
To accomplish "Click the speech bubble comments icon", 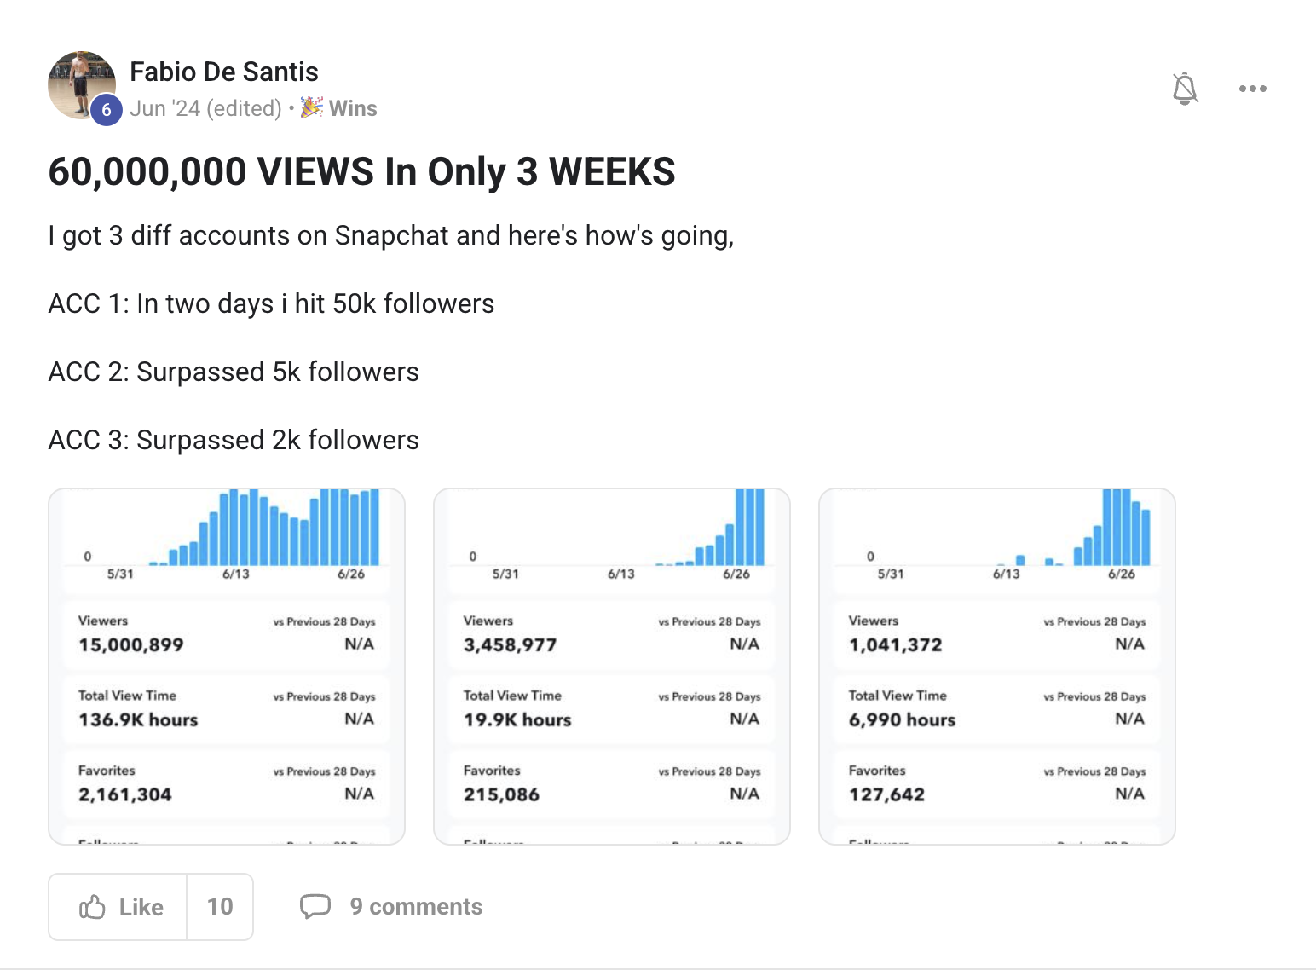I will [x=315, y=906].
